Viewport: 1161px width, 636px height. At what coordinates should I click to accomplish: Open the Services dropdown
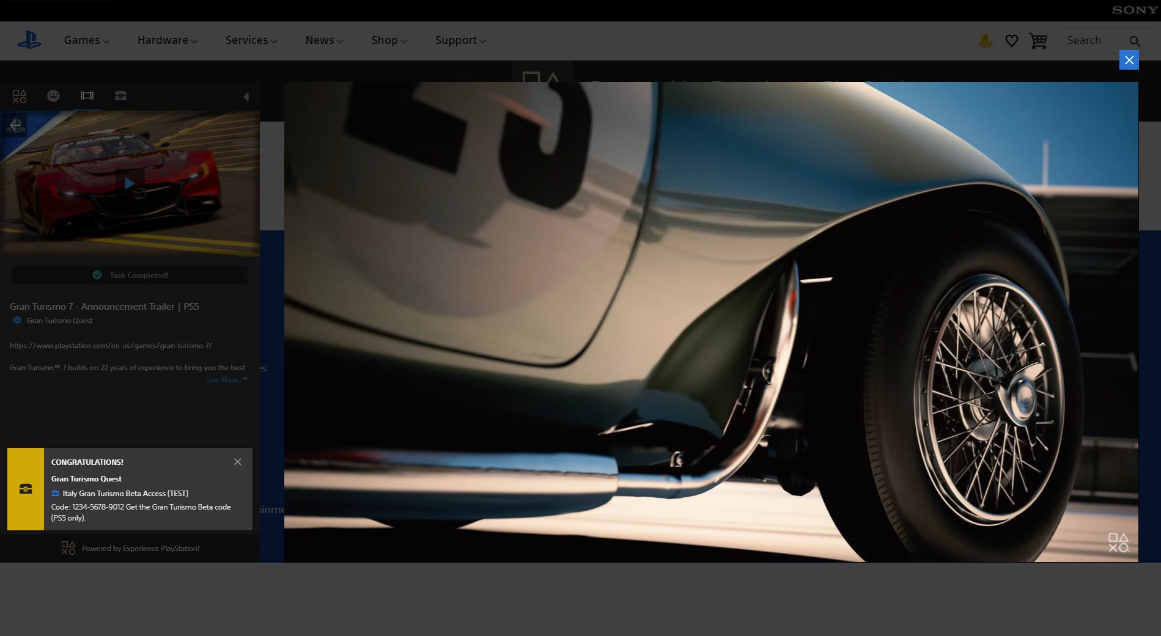(251, 40)
